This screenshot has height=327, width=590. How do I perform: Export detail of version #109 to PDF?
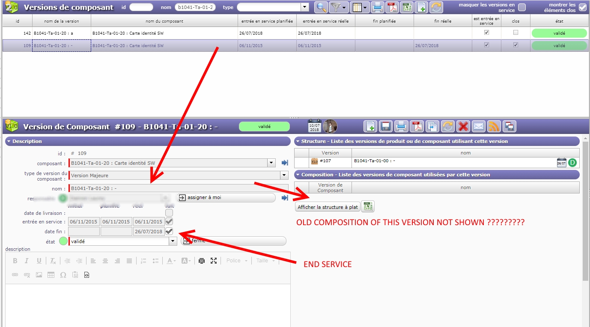[x=417, y=126]
